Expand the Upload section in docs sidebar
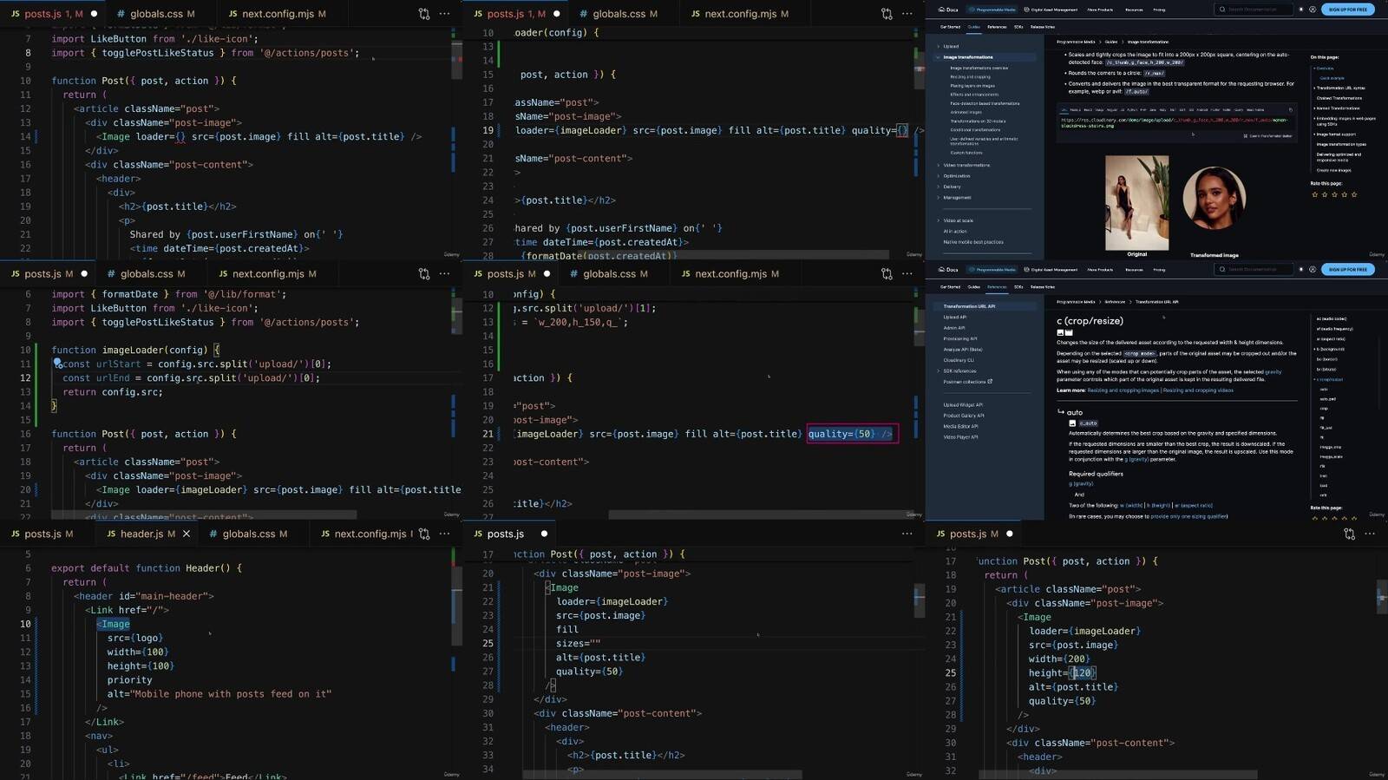The height and width of the screenshot is (780, 1388). tap(939, 47)
